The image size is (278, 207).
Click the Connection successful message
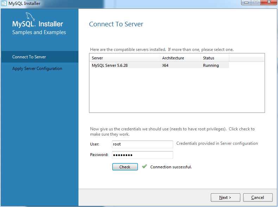click(171, 167)
